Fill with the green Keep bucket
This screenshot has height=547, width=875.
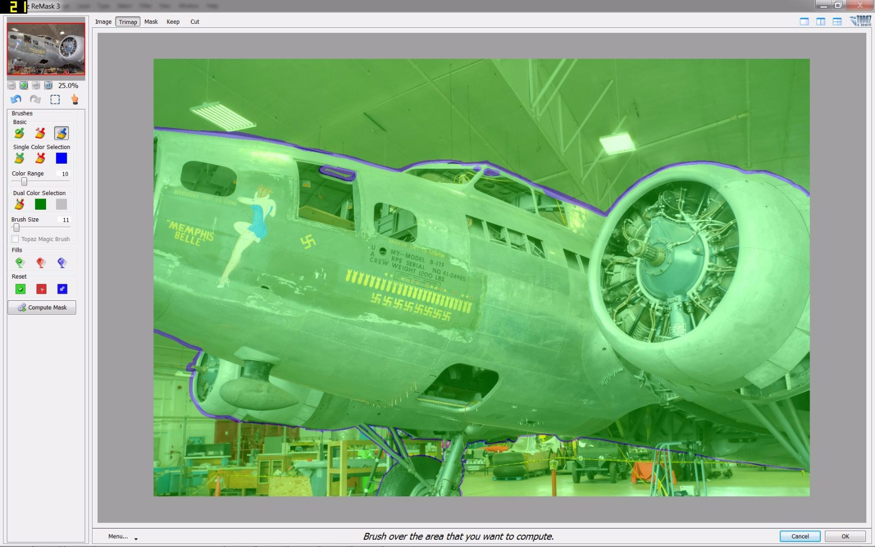click(x=20, y=262)
